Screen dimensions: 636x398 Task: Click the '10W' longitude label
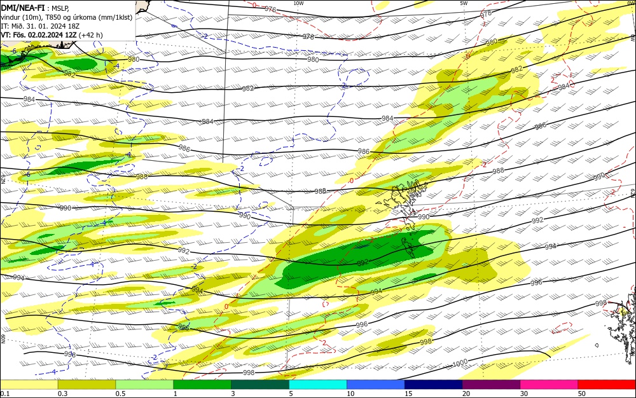tap(298, 3)
